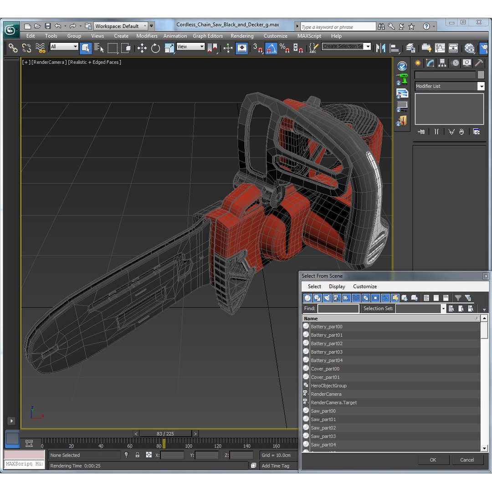Open the Hierarchy tab in command panel
Viewport: 492px width, 492px height.
pyautogui.click(x=442, y=63)
